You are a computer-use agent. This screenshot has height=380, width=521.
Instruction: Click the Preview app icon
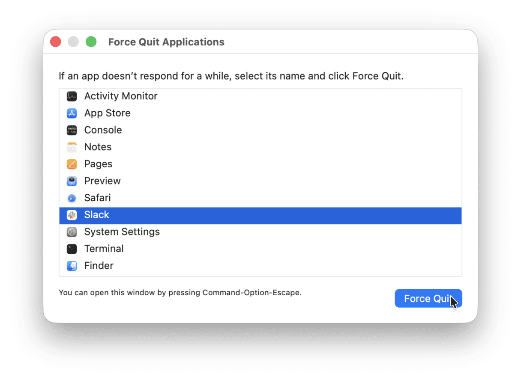click(x=72, y=181)
